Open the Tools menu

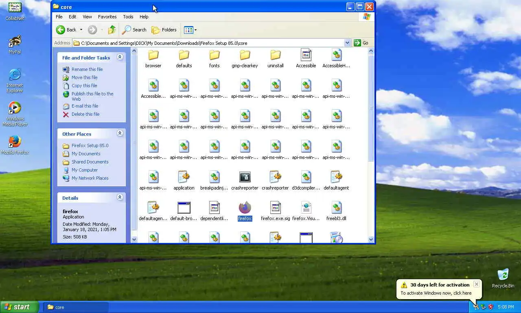tap(128, 17)
